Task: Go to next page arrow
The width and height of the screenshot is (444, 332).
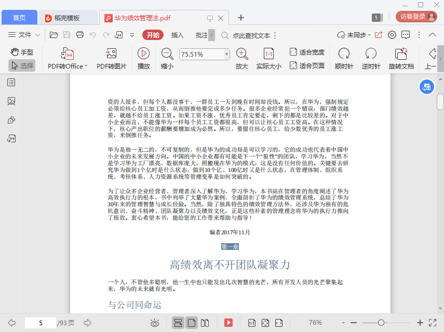Action: point(87,323)
